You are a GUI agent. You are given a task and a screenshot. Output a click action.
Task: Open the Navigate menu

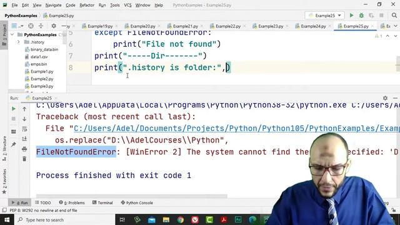(x=53, y=5)
